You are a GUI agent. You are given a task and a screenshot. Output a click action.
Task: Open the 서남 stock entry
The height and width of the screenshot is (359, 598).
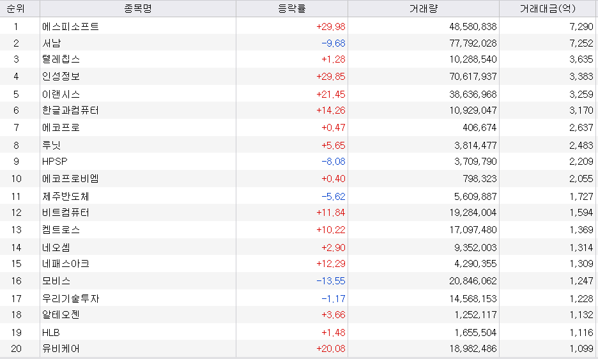[52, 43]
